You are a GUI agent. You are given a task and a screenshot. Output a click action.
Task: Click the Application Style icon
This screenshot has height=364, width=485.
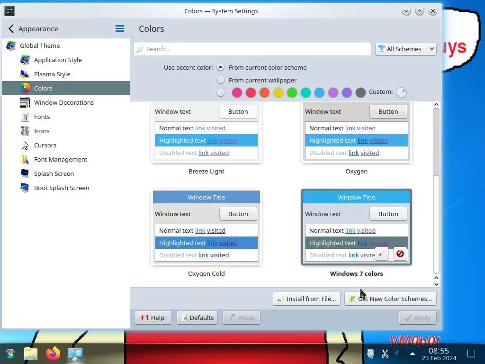click(x=25, y=60)
